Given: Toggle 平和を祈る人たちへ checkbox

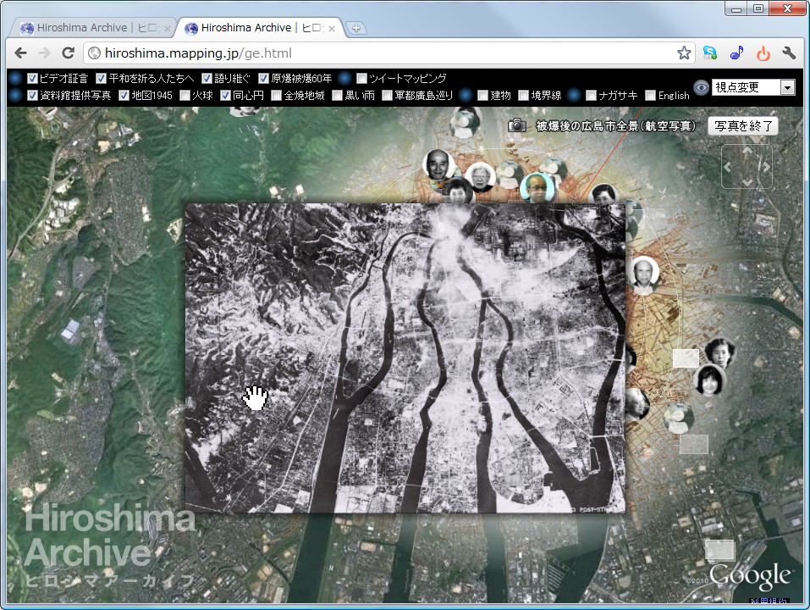Looking at the screenshot, I should 102,78.
